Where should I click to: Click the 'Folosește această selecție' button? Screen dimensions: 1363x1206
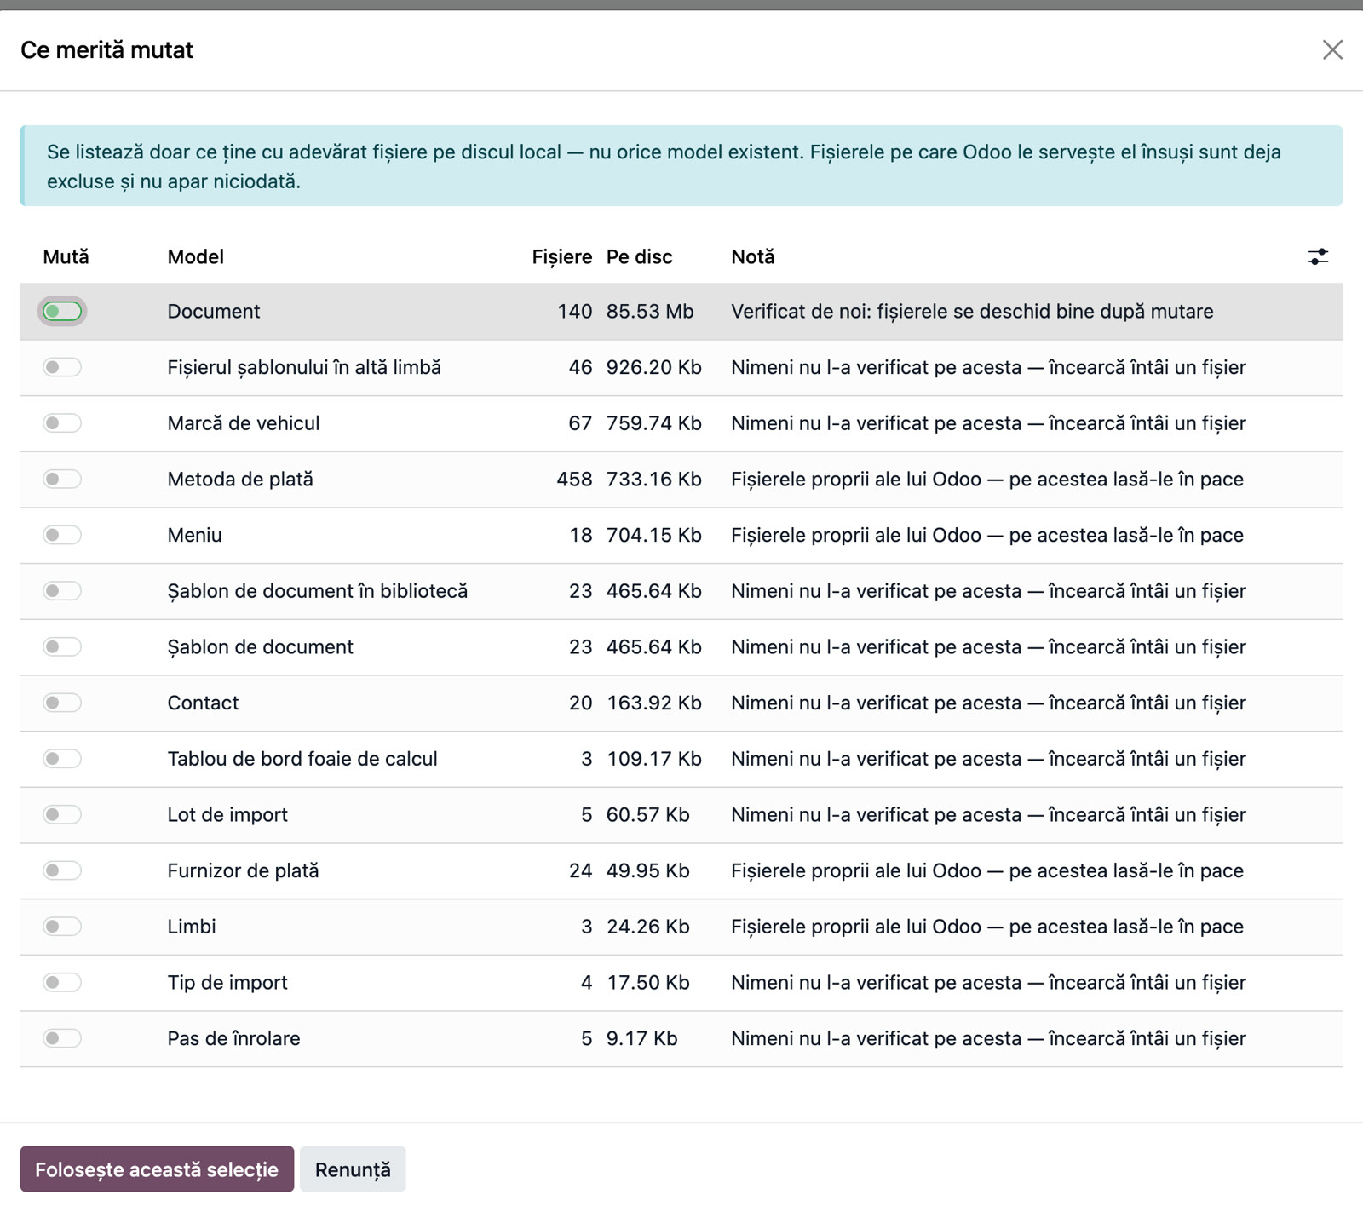tap(157, 1169)
